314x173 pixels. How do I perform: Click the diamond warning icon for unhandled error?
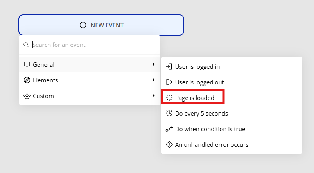click(169, 144)
